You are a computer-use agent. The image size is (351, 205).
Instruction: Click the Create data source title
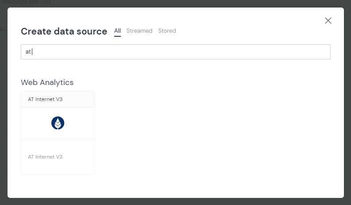64,31
